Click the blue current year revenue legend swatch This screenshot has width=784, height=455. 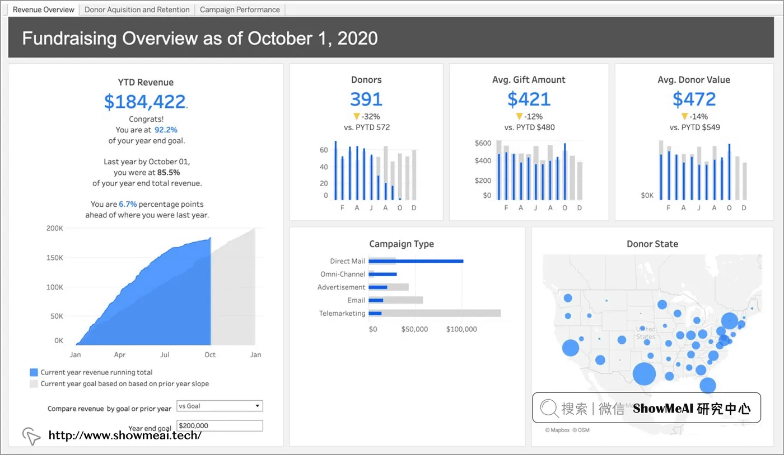[34, 372]
